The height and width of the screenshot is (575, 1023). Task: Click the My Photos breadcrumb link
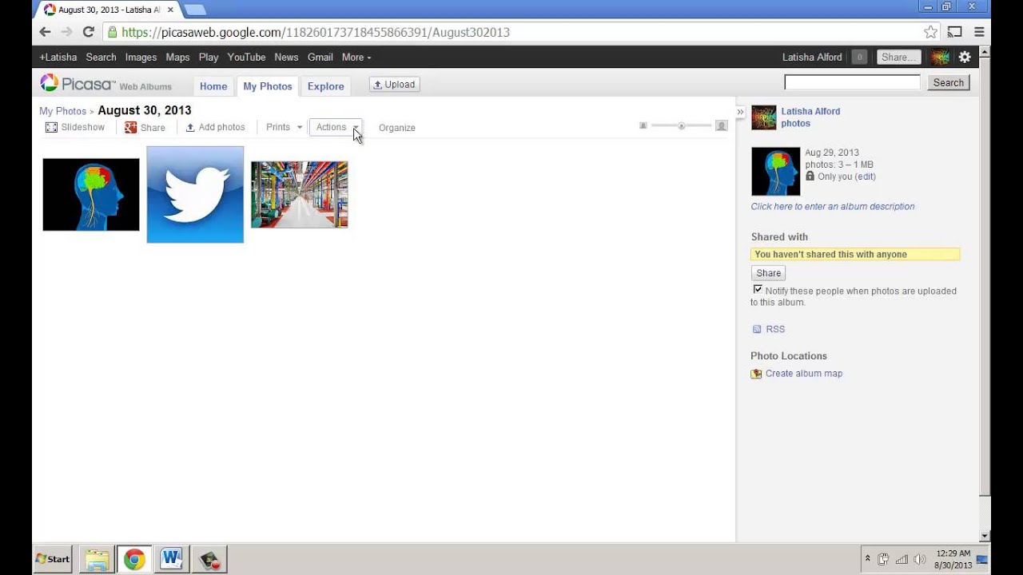click(x=63, y=111)
